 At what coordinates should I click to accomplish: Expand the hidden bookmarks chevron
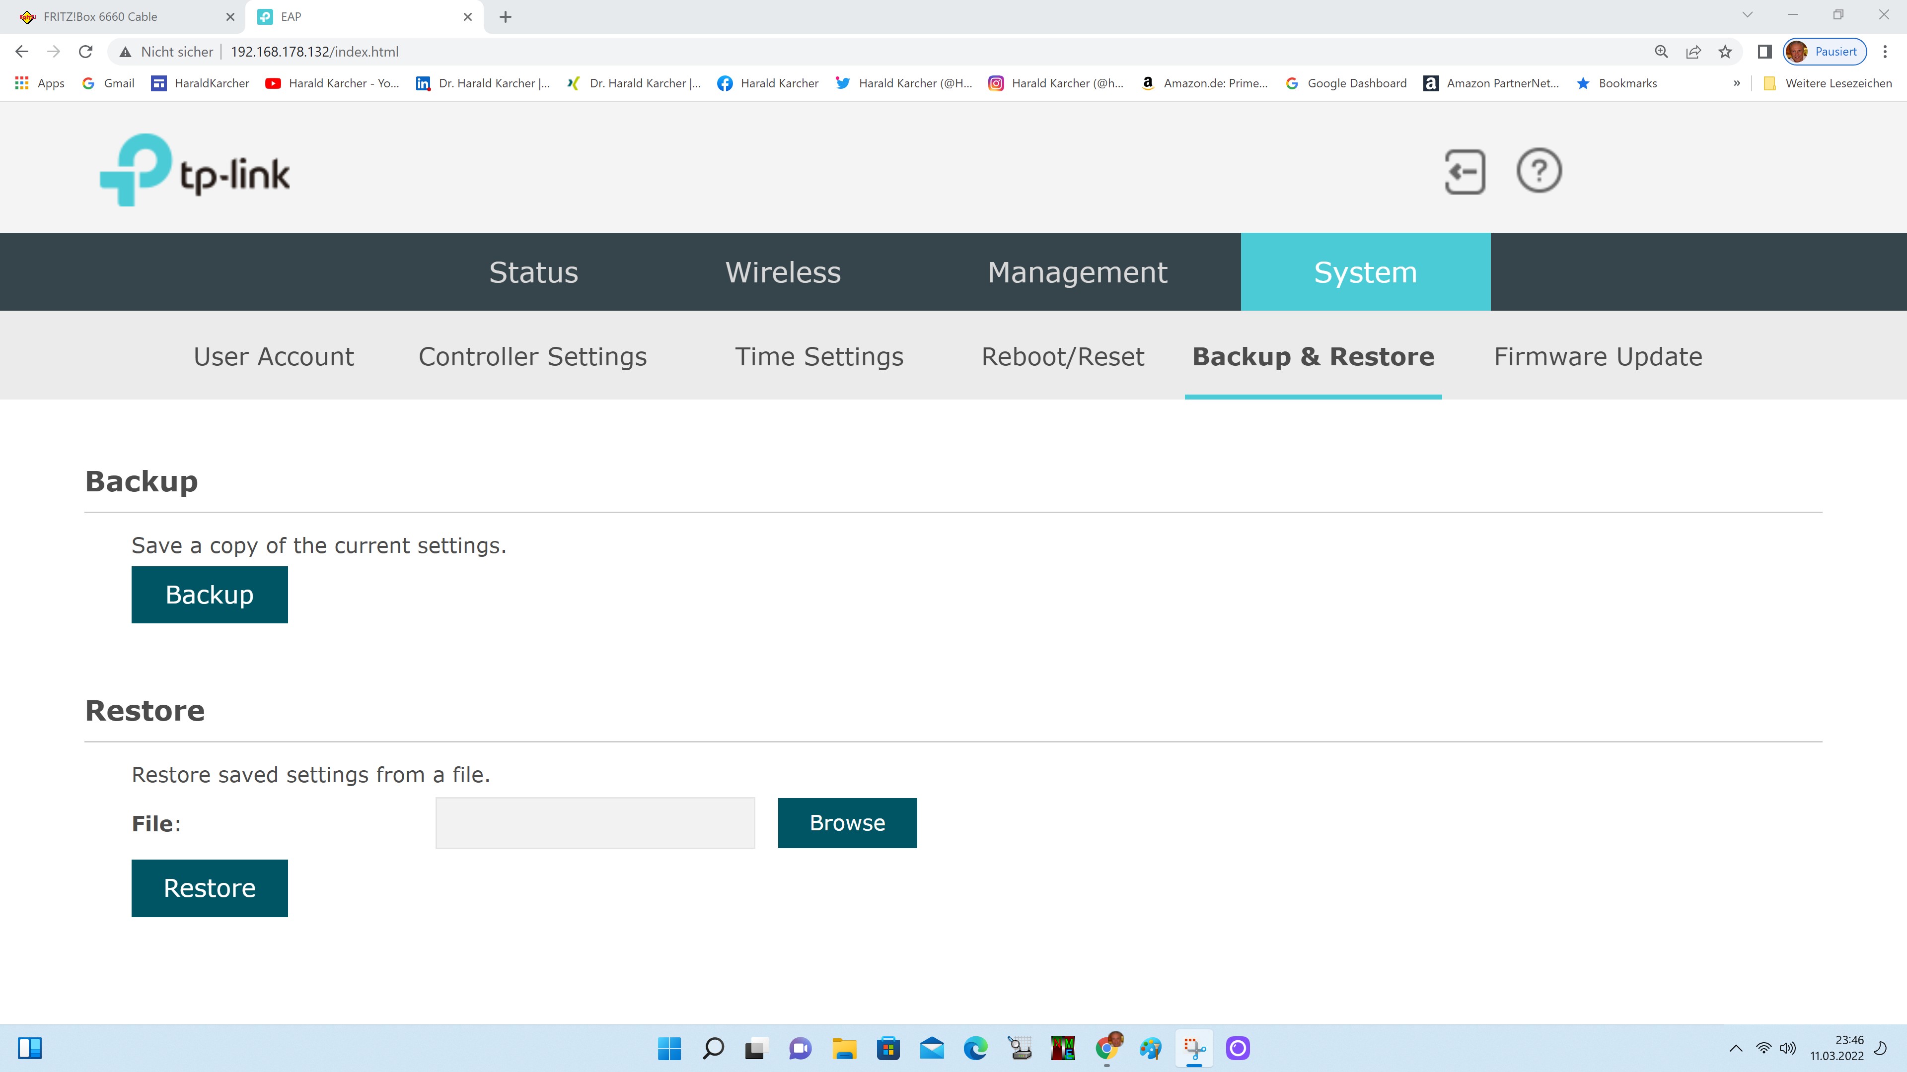(1737, 83)
